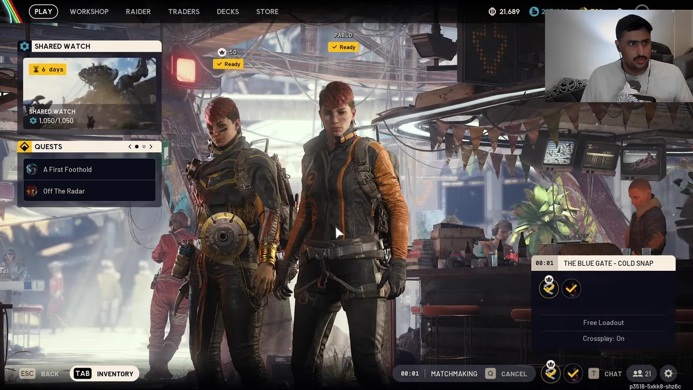Image resolution: width=693 pixels, height=390 pixels.
Task: Open the A First Foothold quest
Action: [x=89, y=170]
